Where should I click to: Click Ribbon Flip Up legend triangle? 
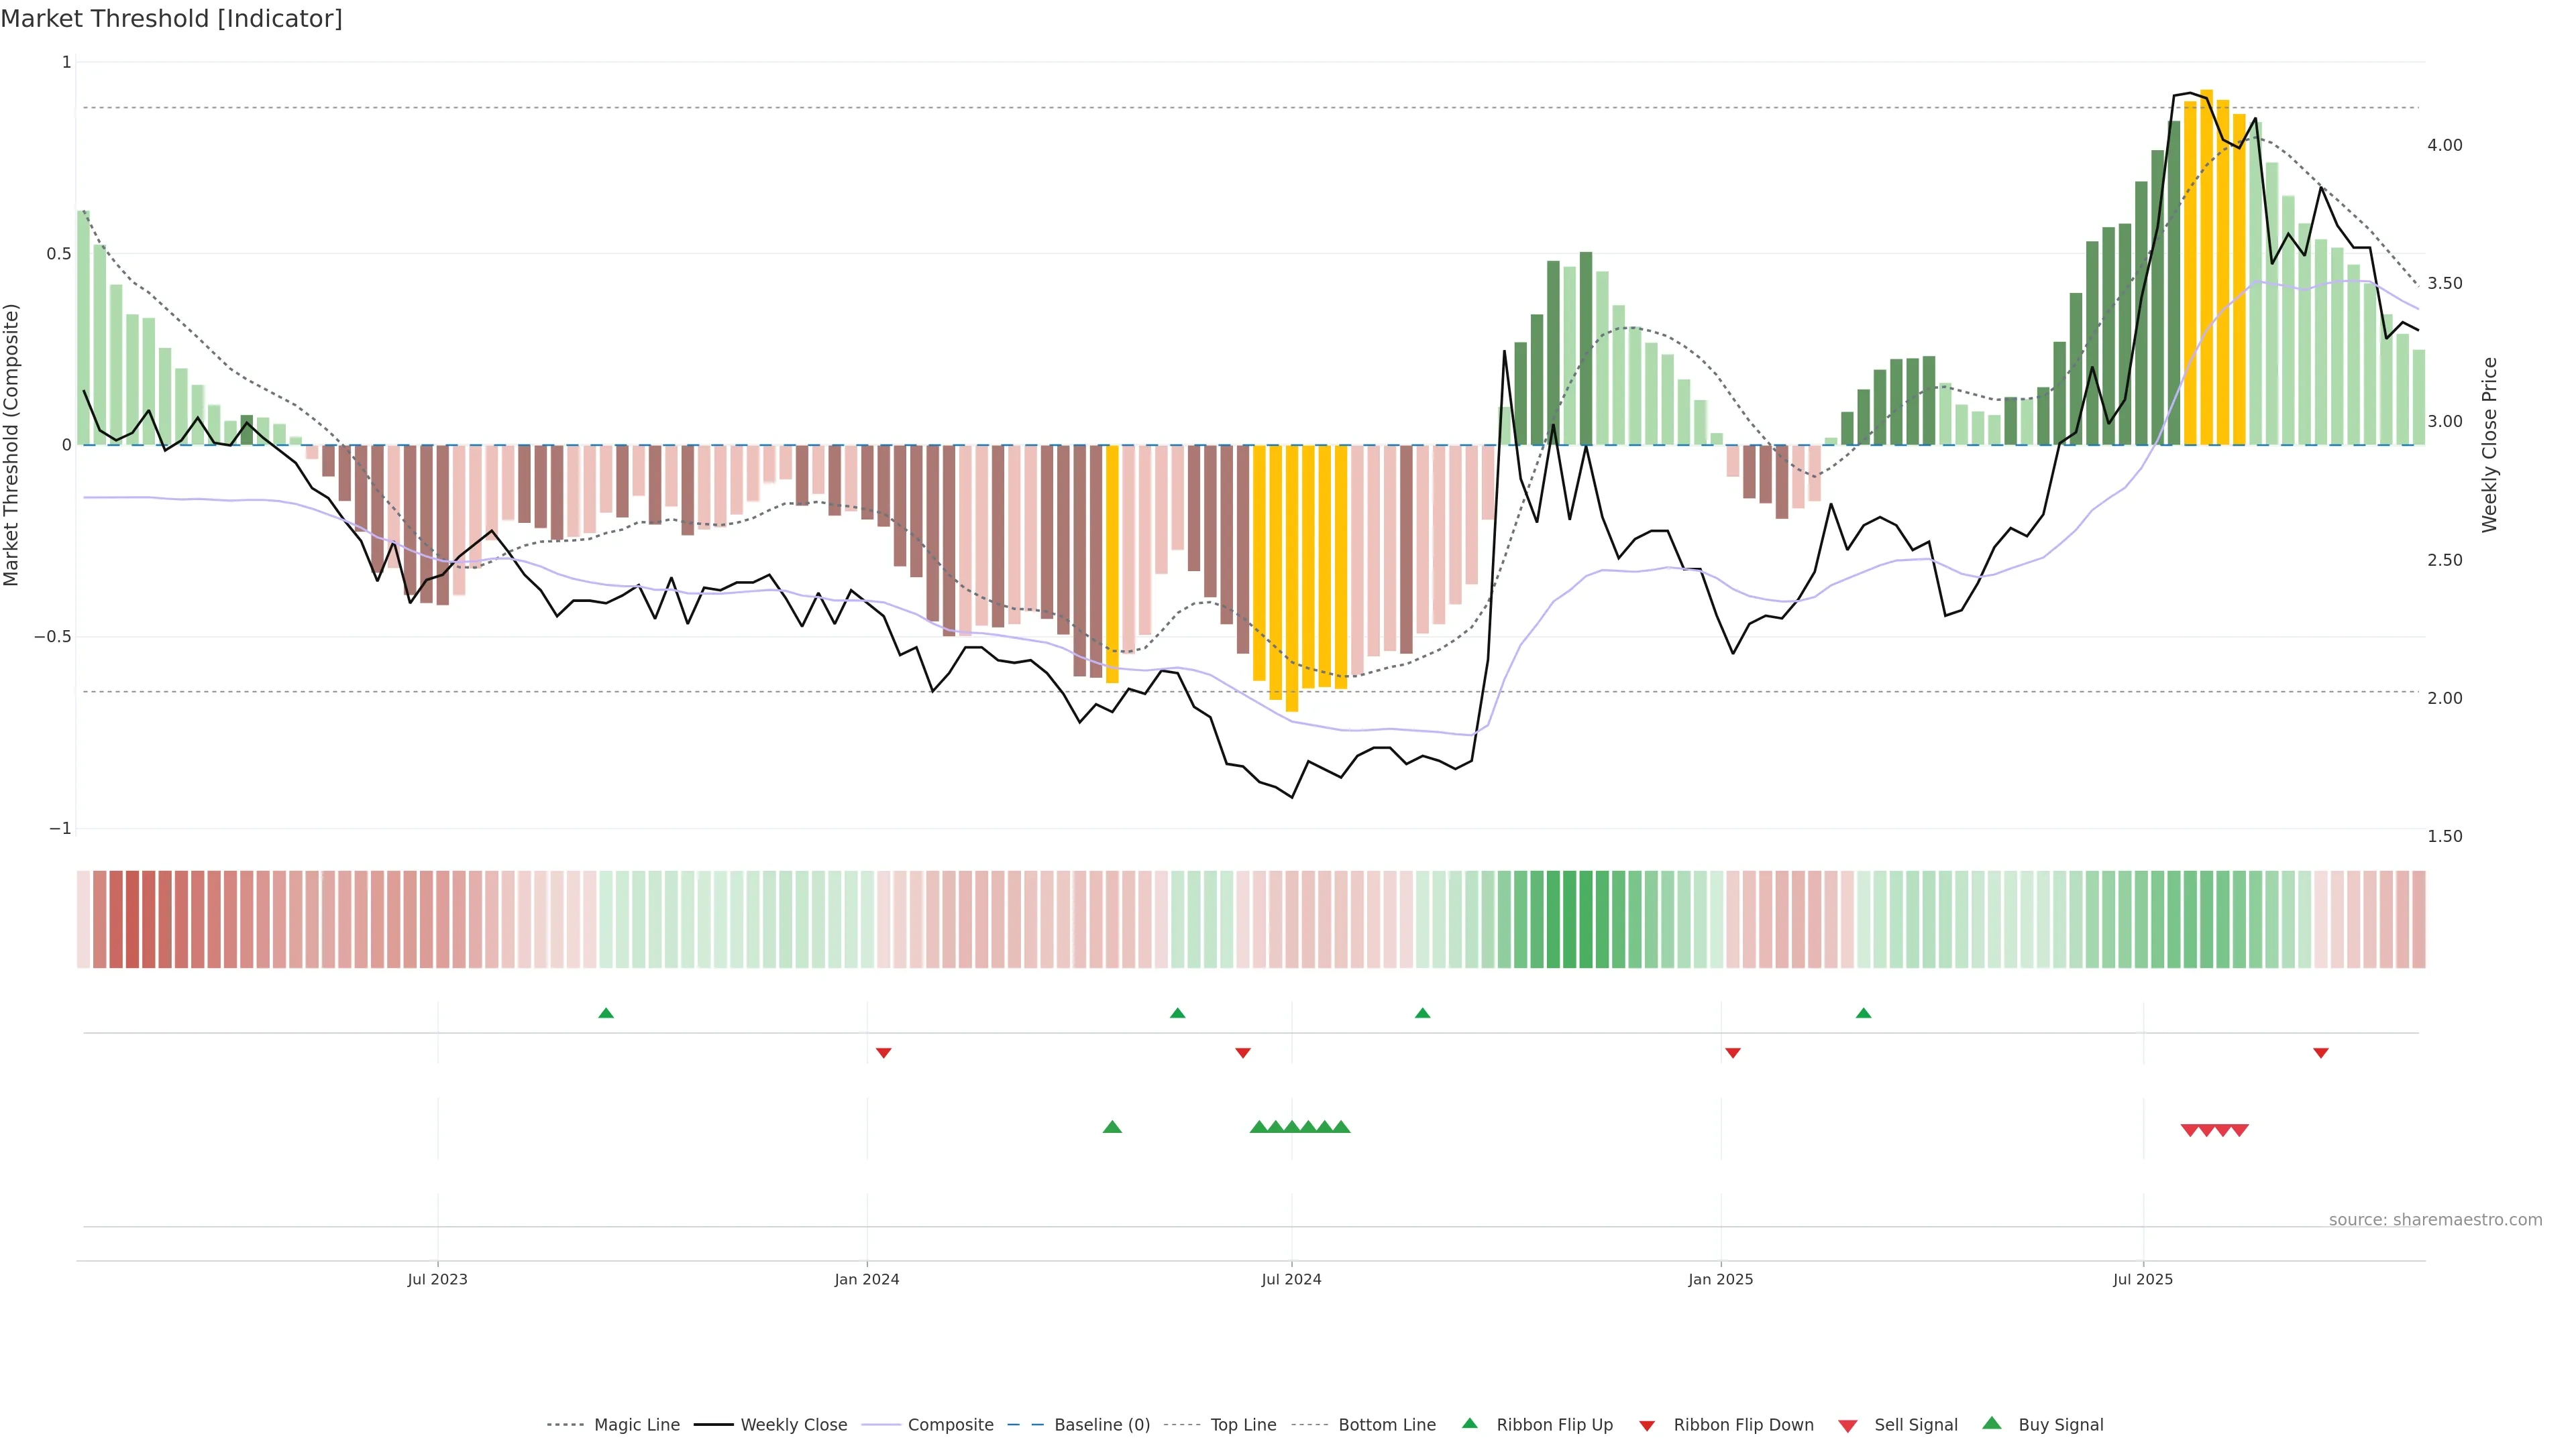coord(1469,1423)
